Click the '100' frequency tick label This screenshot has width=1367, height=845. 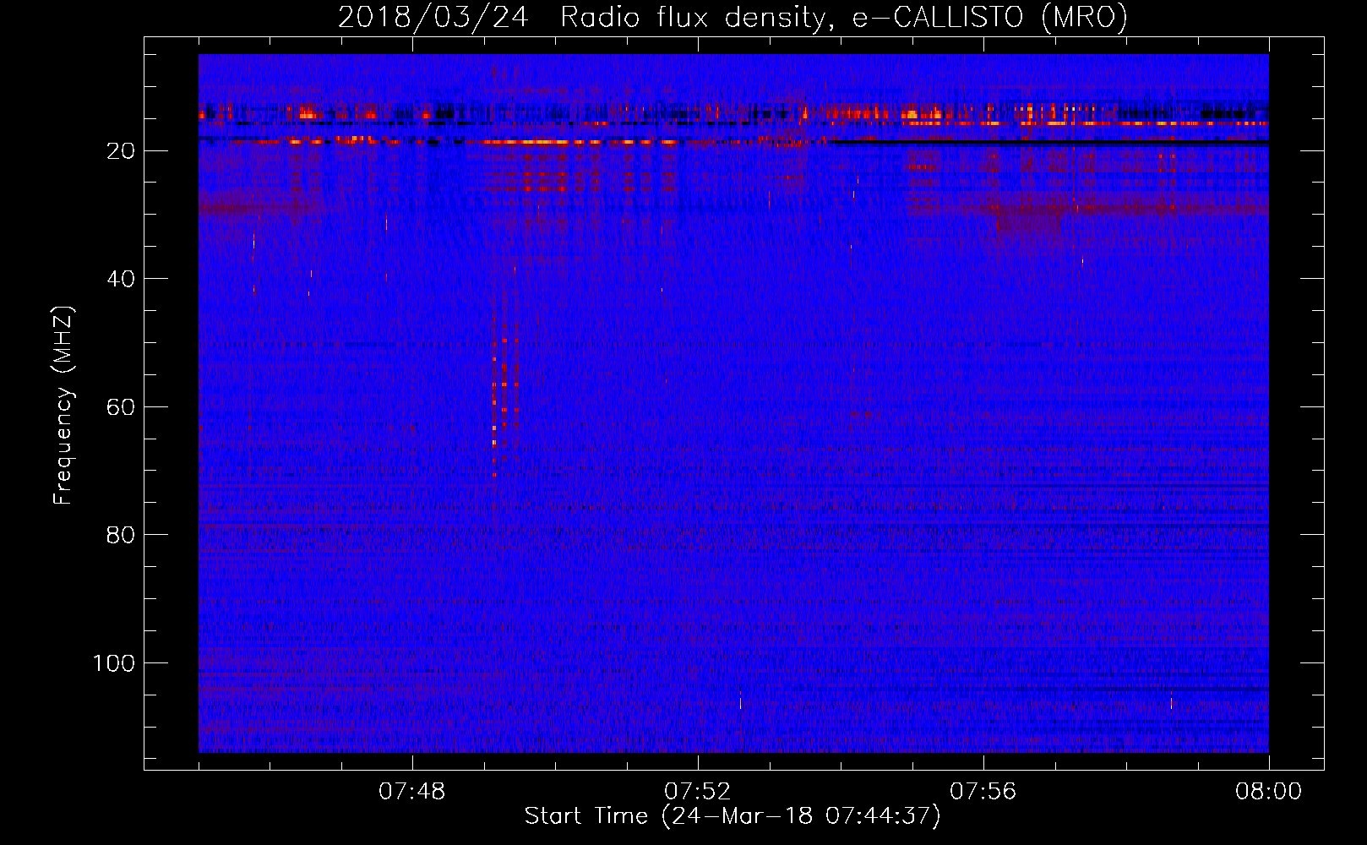click(x=114, y=663)
